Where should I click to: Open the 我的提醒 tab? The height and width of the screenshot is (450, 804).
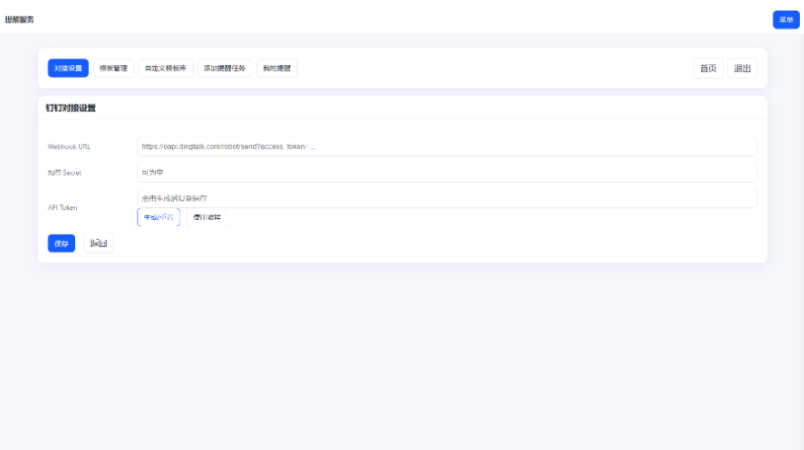coord(277,68)
